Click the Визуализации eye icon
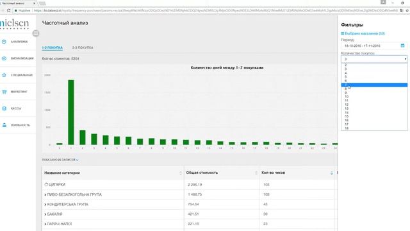Screen dimensions: 410x231 click(x=4, y=58)
